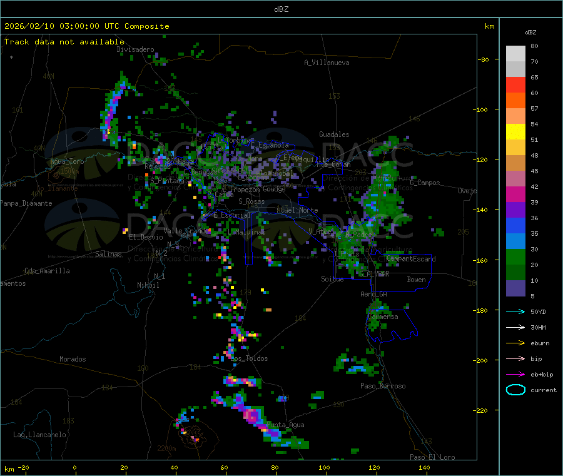Screen dimensions: 563x476
Task: Click the 'Guadales' map label
Action: pyautogui.click(x=334, y=134)
